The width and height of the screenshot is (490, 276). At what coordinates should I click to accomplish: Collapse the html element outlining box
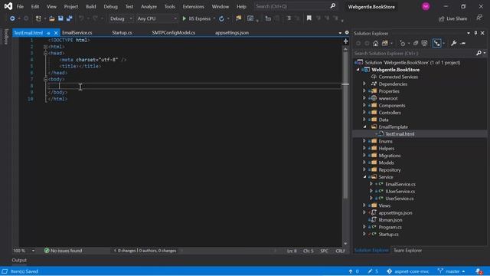coord(46,47)
